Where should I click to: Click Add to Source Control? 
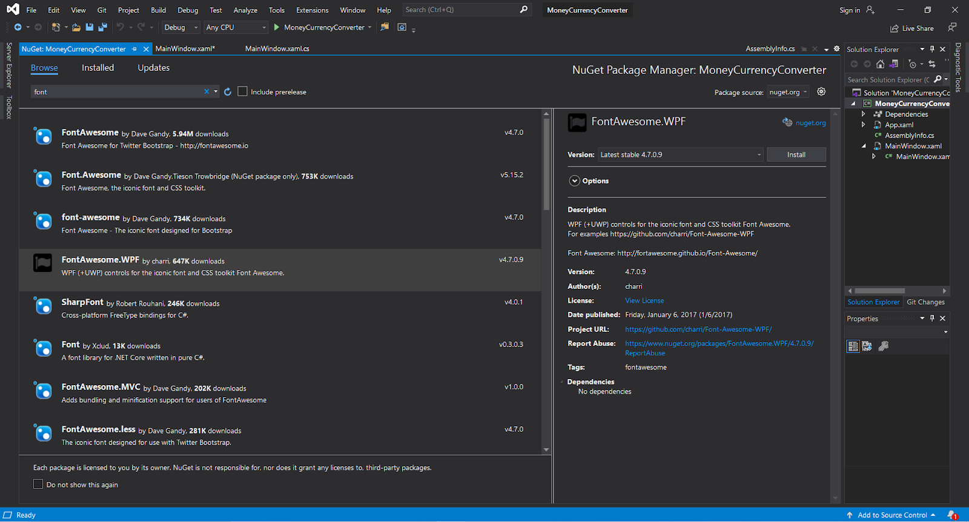[x=892, y=515]
